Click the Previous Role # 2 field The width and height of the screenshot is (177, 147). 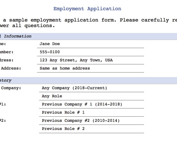pyautogui.click(x=92, y=129)
